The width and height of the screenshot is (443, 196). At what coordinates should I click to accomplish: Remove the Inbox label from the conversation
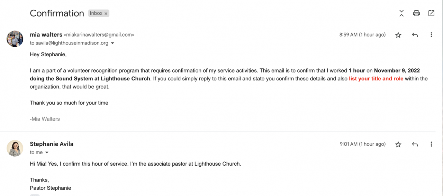106,13
